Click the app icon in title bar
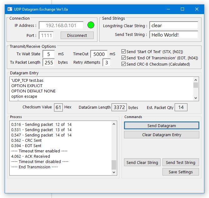 point(10,9)
